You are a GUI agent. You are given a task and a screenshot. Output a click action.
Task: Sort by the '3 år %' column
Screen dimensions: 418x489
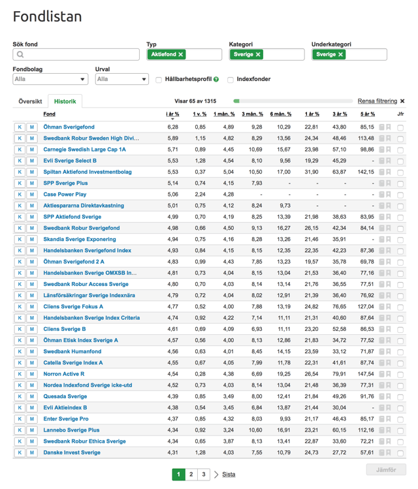point(340,114)
